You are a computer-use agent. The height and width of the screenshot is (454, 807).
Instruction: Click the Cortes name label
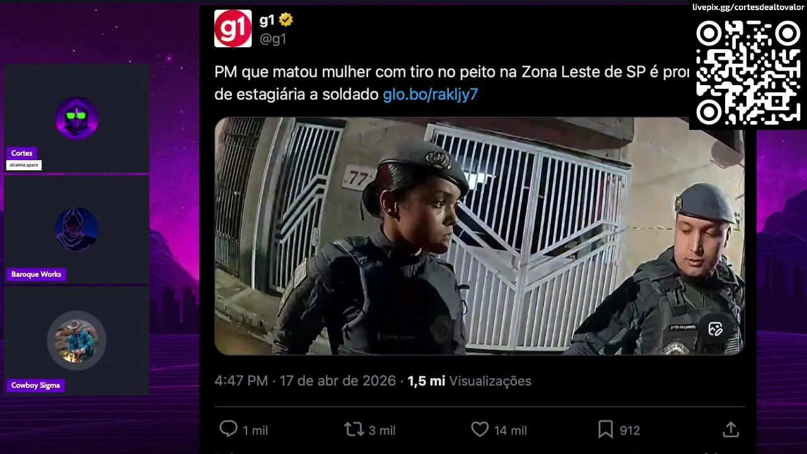click(21, 153)
